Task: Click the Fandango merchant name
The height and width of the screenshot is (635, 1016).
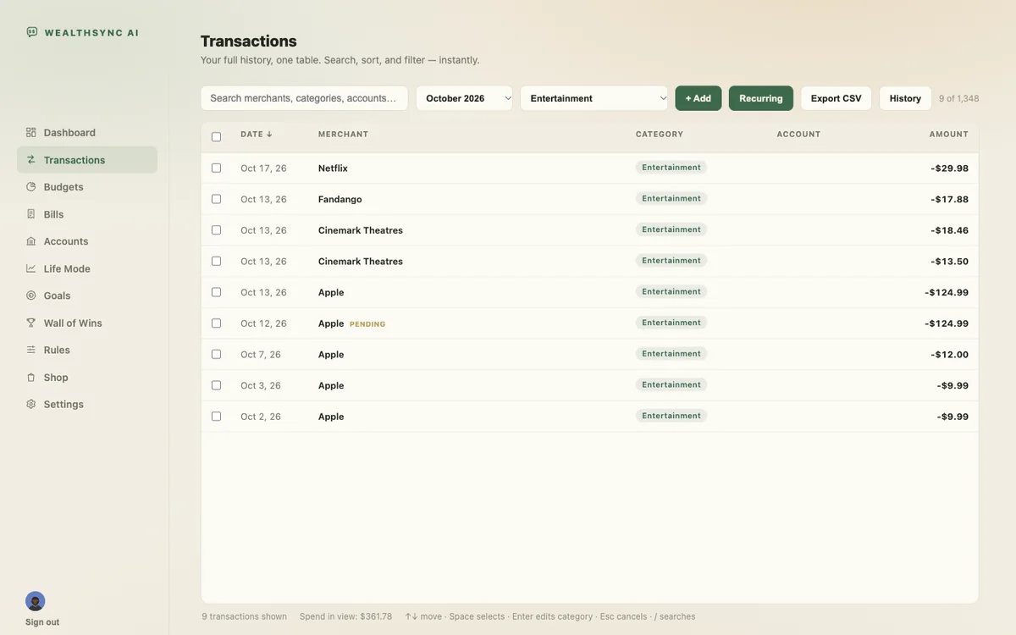Action: point(340,200)
